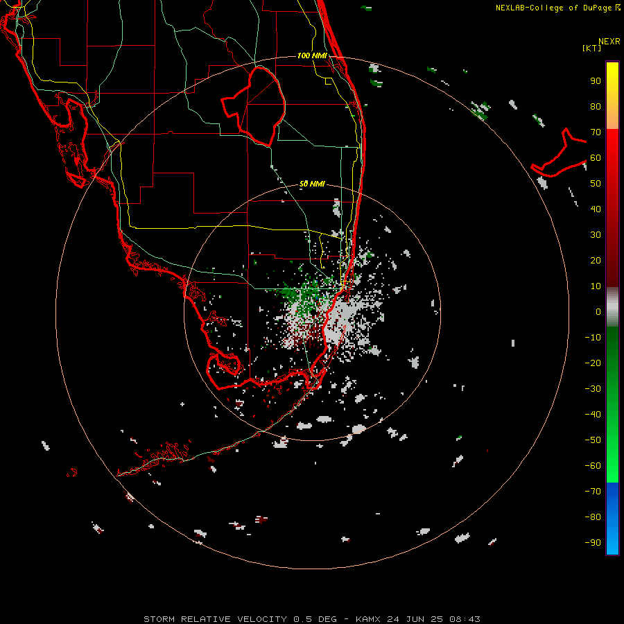Click the 100 NMI range ring label
This screenshot has width=624, height=624.
312,55
